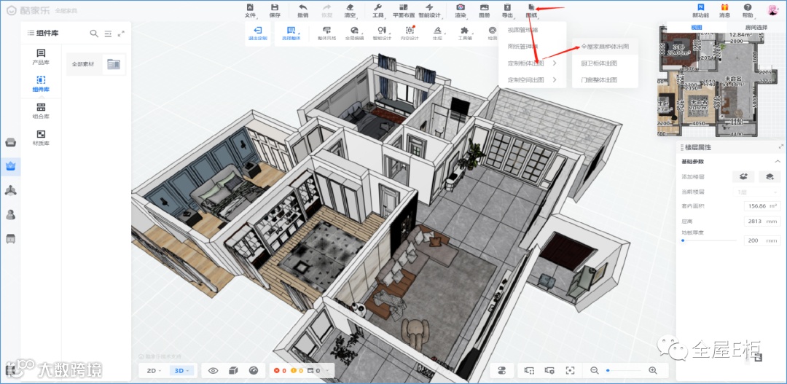787x384 pixels.
Task: Click the zoom-in magnifier
Action: point(652,370)
